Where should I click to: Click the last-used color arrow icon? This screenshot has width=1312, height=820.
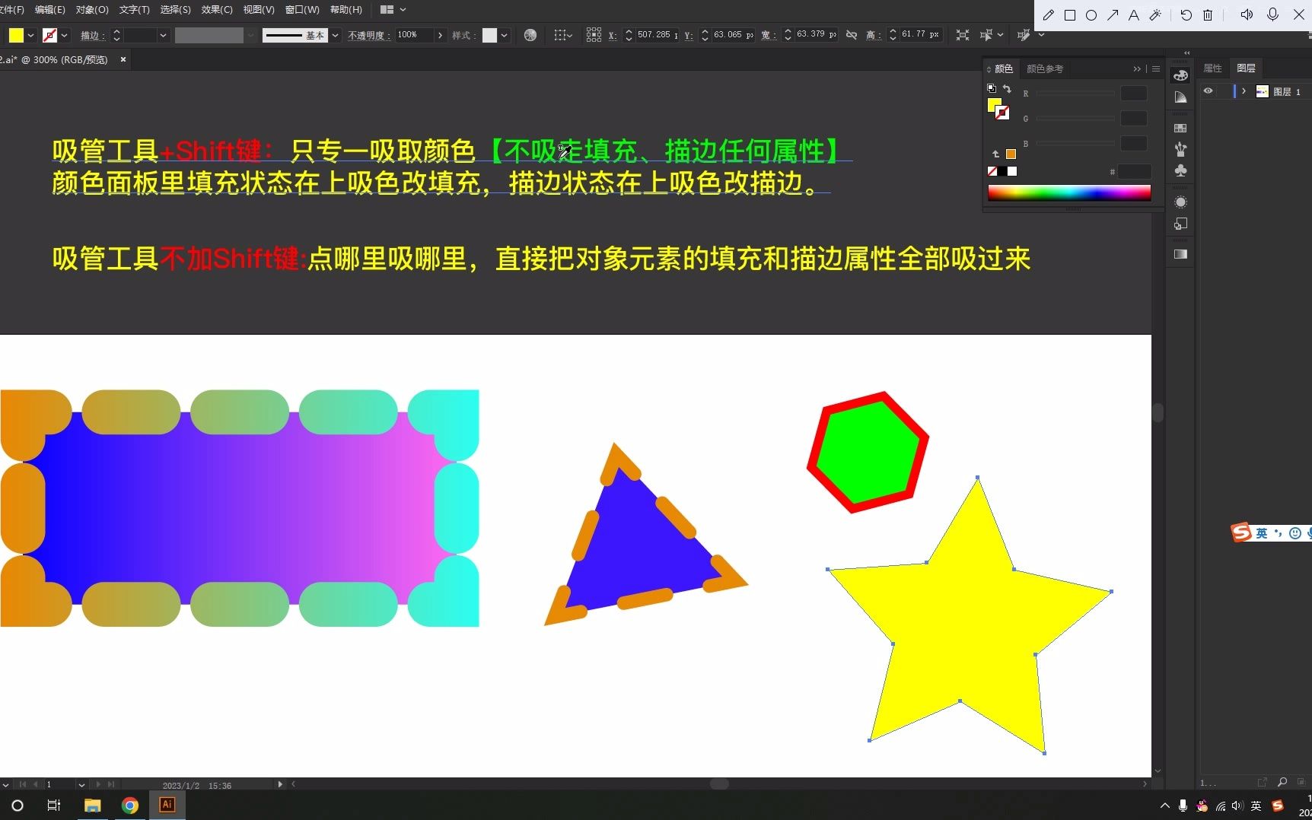[995, 154]
